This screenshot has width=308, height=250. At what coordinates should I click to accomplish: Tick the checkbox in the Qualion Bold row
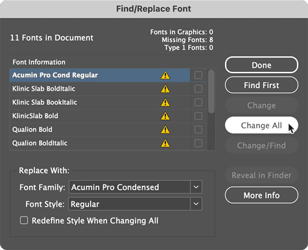[x=198, y=130]
